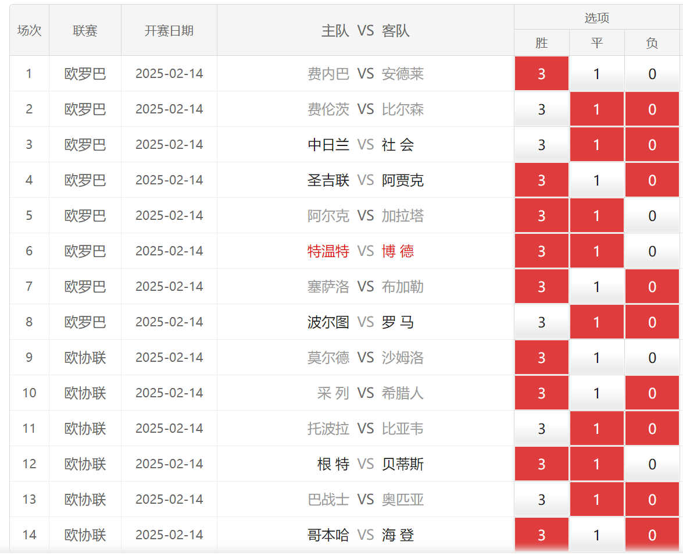The width and height of the screenshot is (683, 559).
Task: Click away team name 贝蒂斯
Action: coord(402,464)
